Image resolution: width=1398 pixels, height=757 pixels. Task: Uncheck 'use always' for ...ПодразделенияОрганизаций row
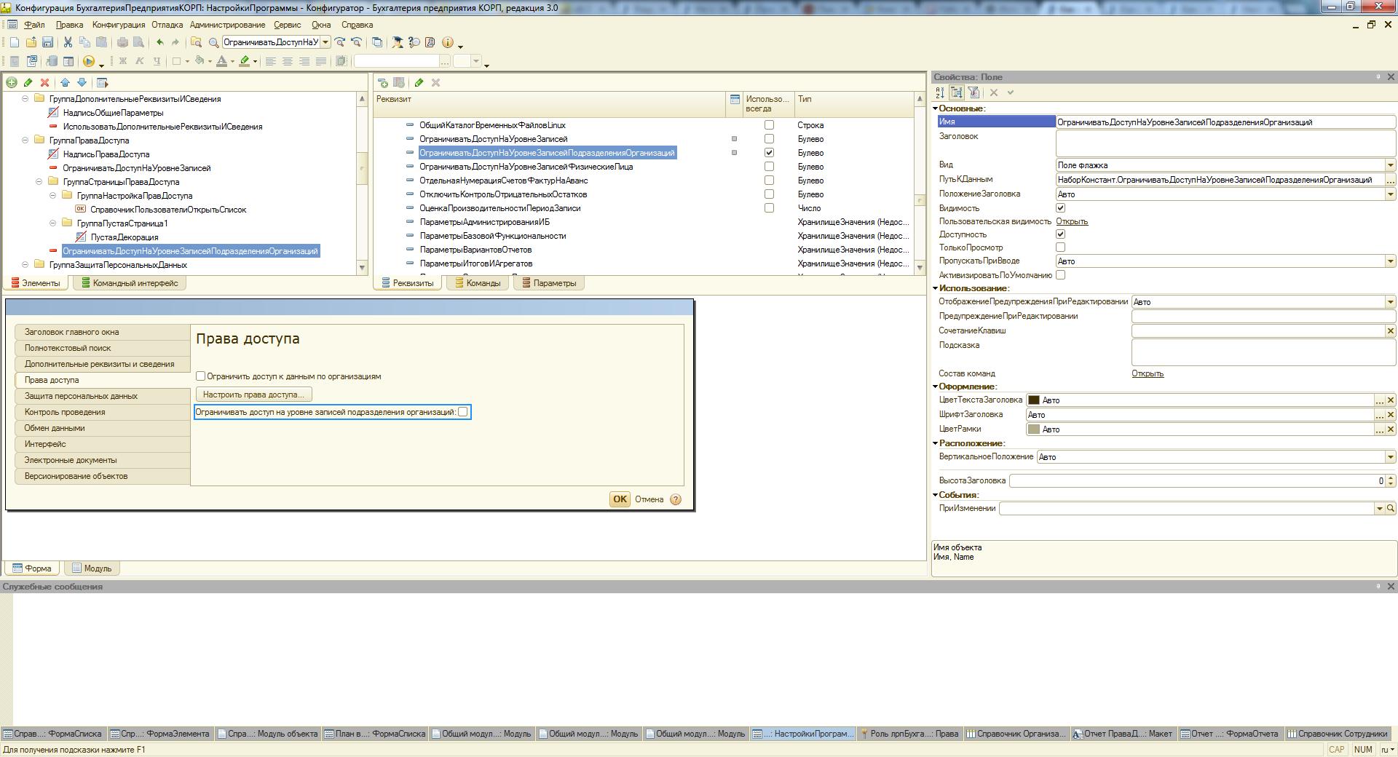click(769, 153)
